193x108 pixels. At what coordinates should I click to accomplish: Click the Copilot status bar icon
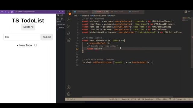tap(170, 99)
